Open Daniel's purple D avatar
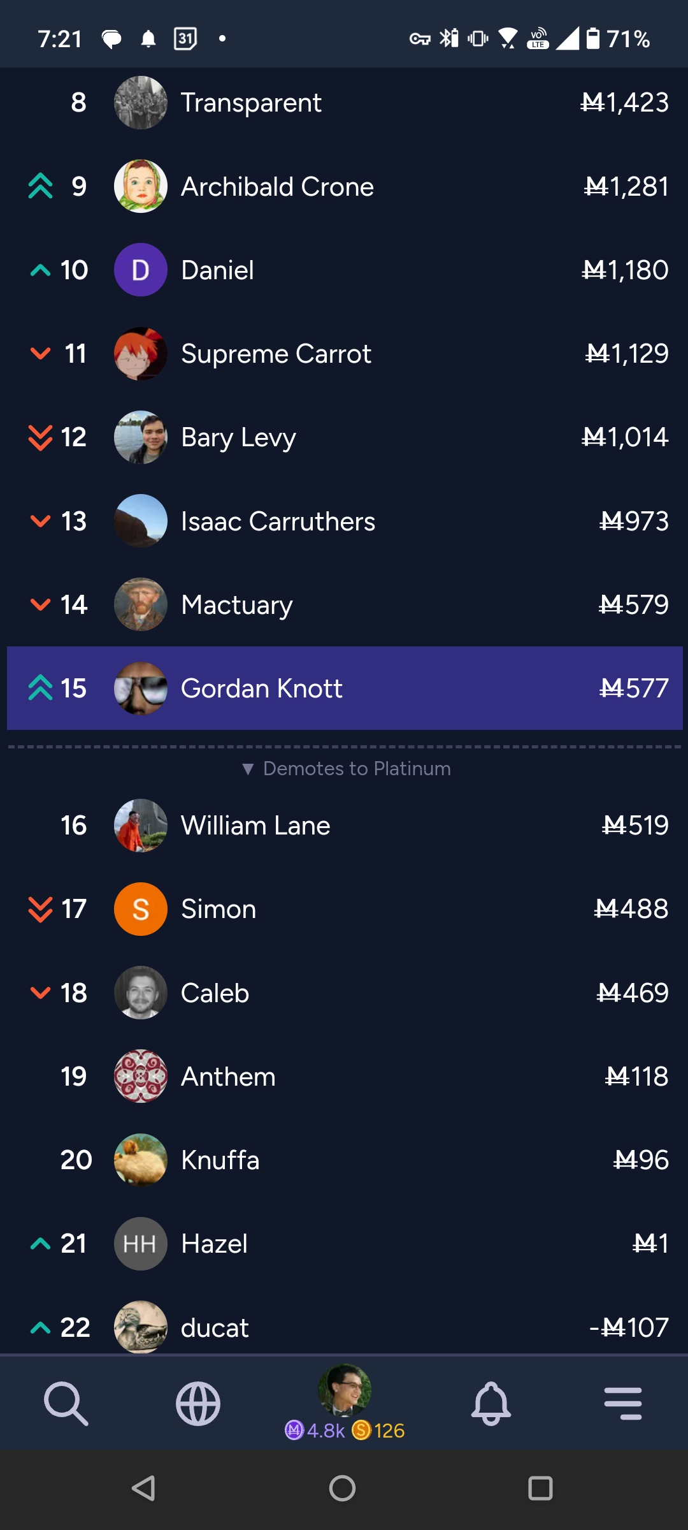688x1530 pixels. [141, 270]
